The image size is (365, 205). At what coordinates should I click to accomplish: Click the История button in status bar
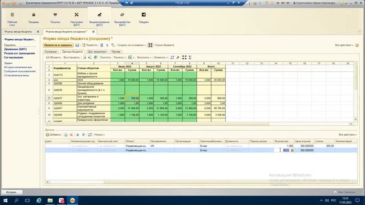12,192
